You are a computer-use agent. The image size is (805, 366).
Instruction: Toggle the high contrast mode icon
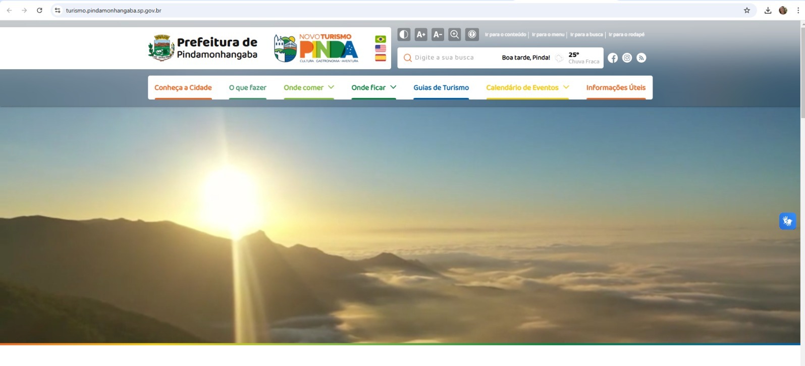[x=404, y=34]
